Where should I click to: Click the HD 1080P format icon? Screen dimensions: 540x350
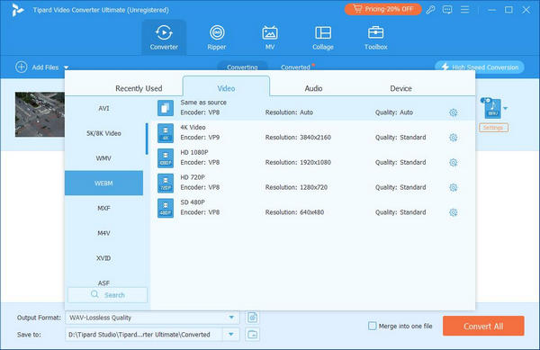click(166, 158)
